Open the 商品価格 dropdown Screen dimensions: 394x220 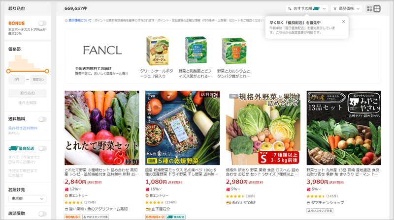(x=346, y=9)
